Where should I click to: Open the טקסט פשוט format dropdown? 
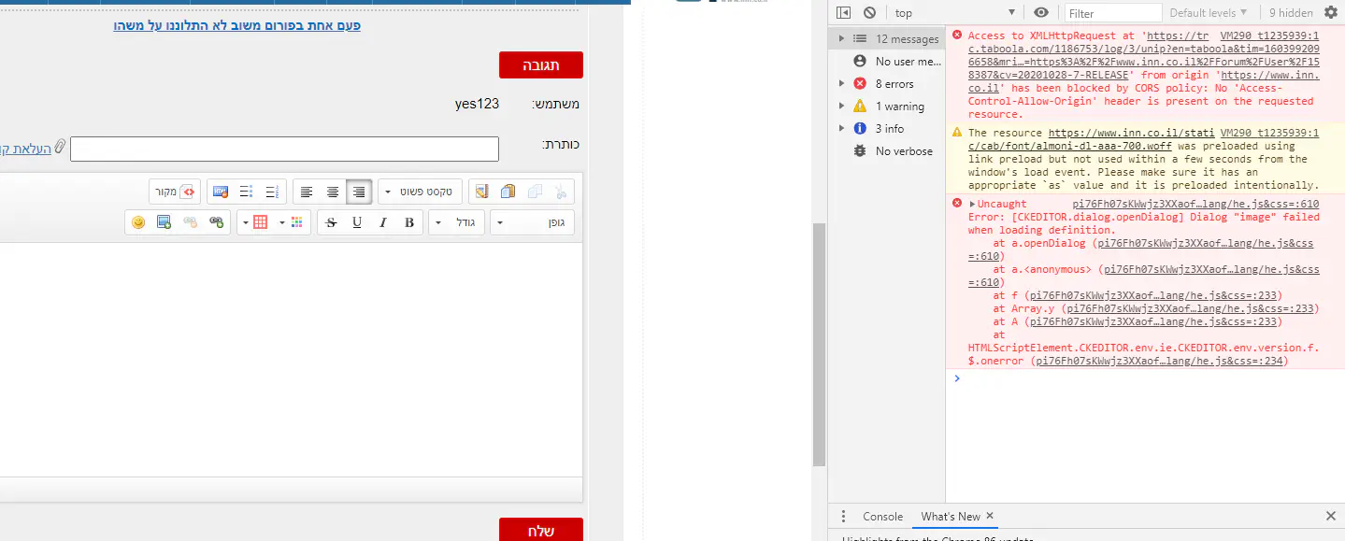421,192
